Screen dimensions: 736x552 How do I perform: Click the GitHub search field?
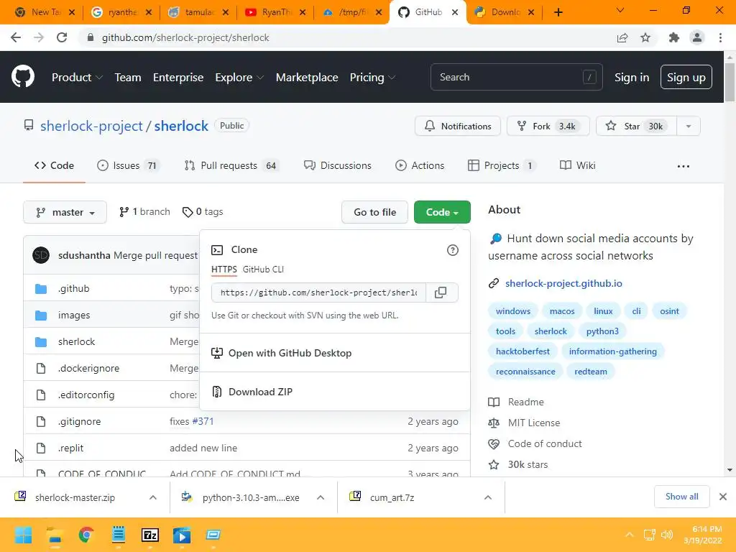click(x=516, y=77)
